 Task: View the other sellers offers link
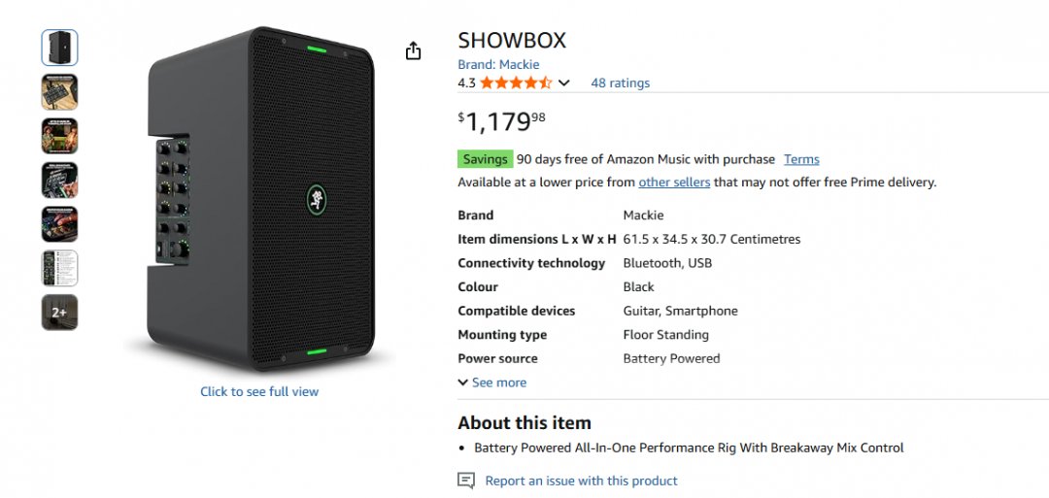[673, 182]
